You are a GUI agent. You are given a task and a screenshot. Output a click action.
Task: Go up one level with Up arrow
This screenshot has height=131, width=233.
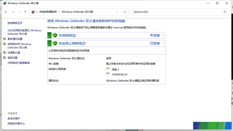[25, 12]
